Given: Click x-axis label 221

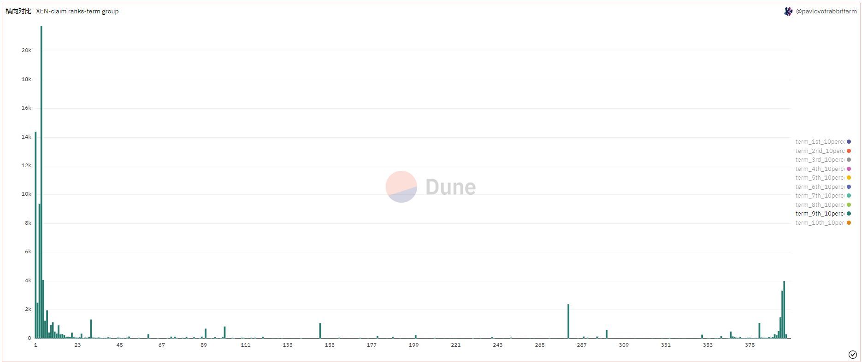Looking at the screenshot, I should pos(455,345).
